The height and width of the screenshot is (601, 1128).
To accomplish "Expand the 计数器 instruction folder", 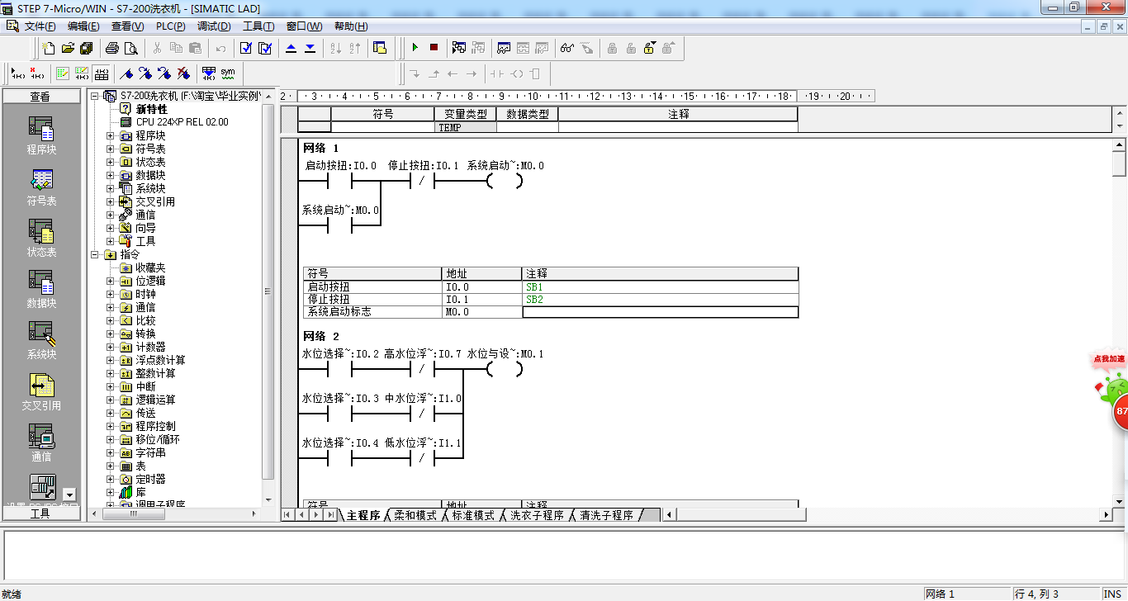I will [111, 347].
